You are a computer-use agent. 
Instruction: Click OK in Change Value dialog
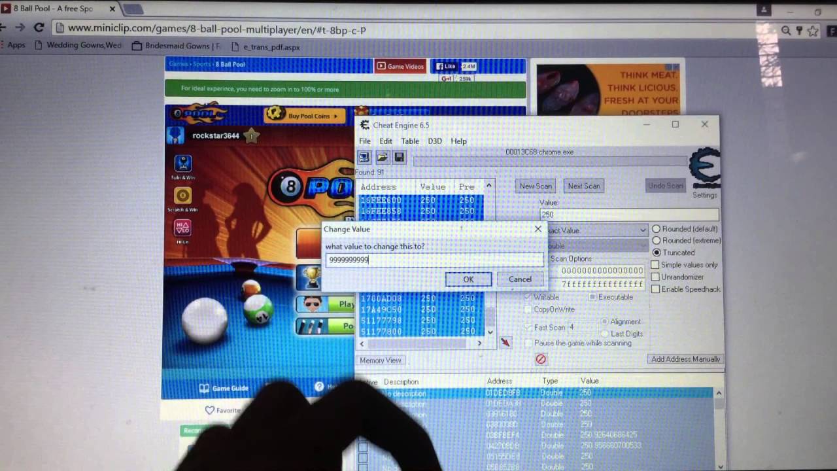(468, 279)
